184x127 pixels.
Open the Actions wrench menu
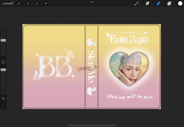pyautogui.click(x=19, y=3)
